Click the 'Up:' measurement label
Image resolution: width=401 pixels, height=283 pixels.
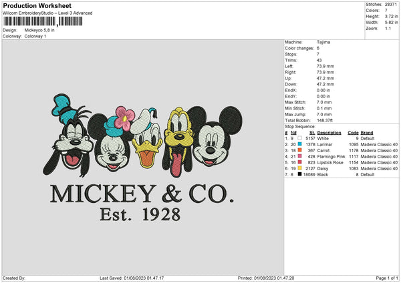point(288,78)
